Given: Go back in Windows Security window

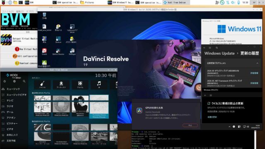Looking at the screenshot, I should click(x=205, y=95).
